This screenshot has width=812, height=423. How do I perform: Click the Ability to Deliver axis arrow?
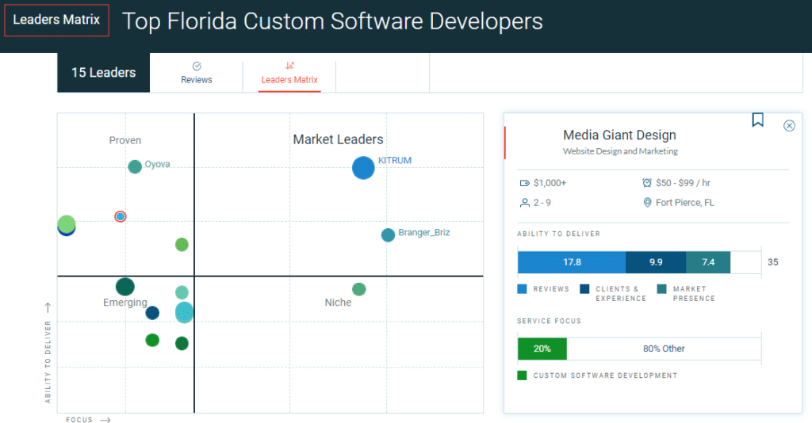click(x=48, y=307)
